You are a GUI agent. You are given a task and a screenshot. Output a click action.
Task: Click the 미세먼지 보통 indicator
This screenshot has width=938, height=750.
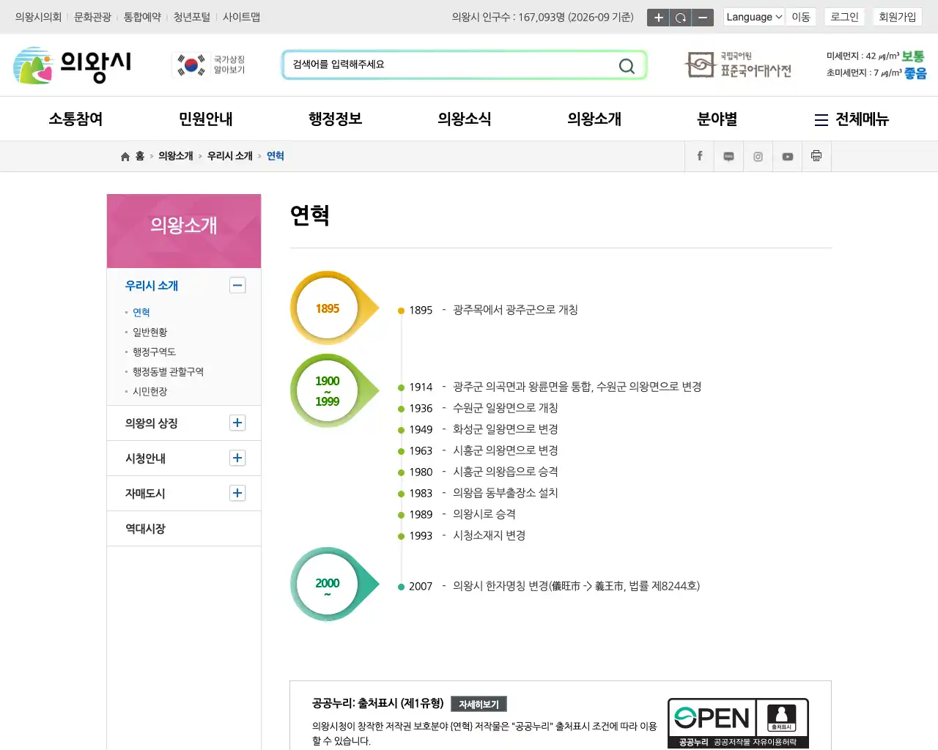(x=876, y=56)
